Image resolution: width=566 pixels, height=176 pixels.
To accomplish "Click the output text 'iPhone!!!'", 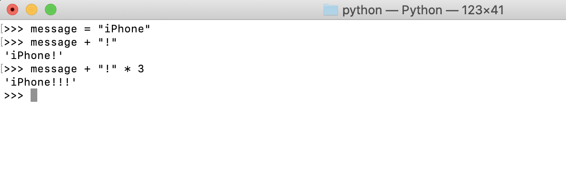I will pos(41,82).
